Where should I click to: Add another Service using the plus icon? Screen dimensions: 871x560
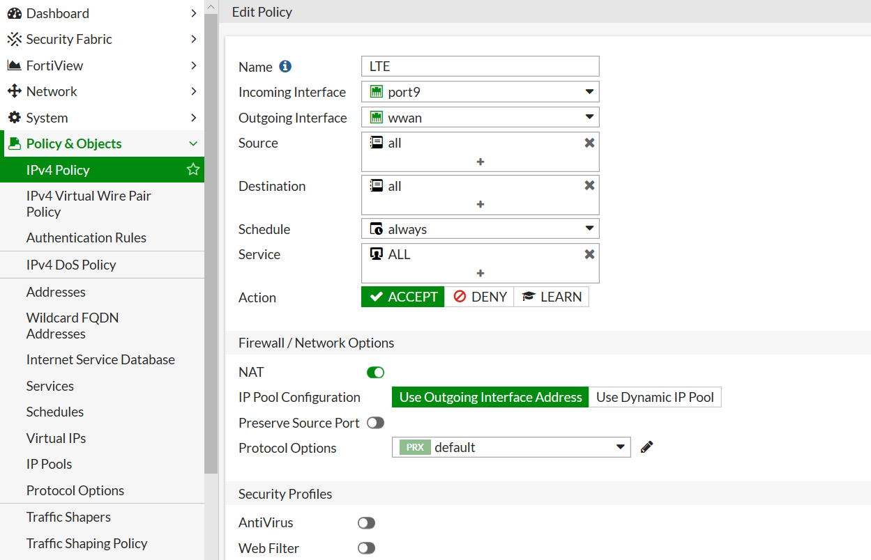[480, 273]
